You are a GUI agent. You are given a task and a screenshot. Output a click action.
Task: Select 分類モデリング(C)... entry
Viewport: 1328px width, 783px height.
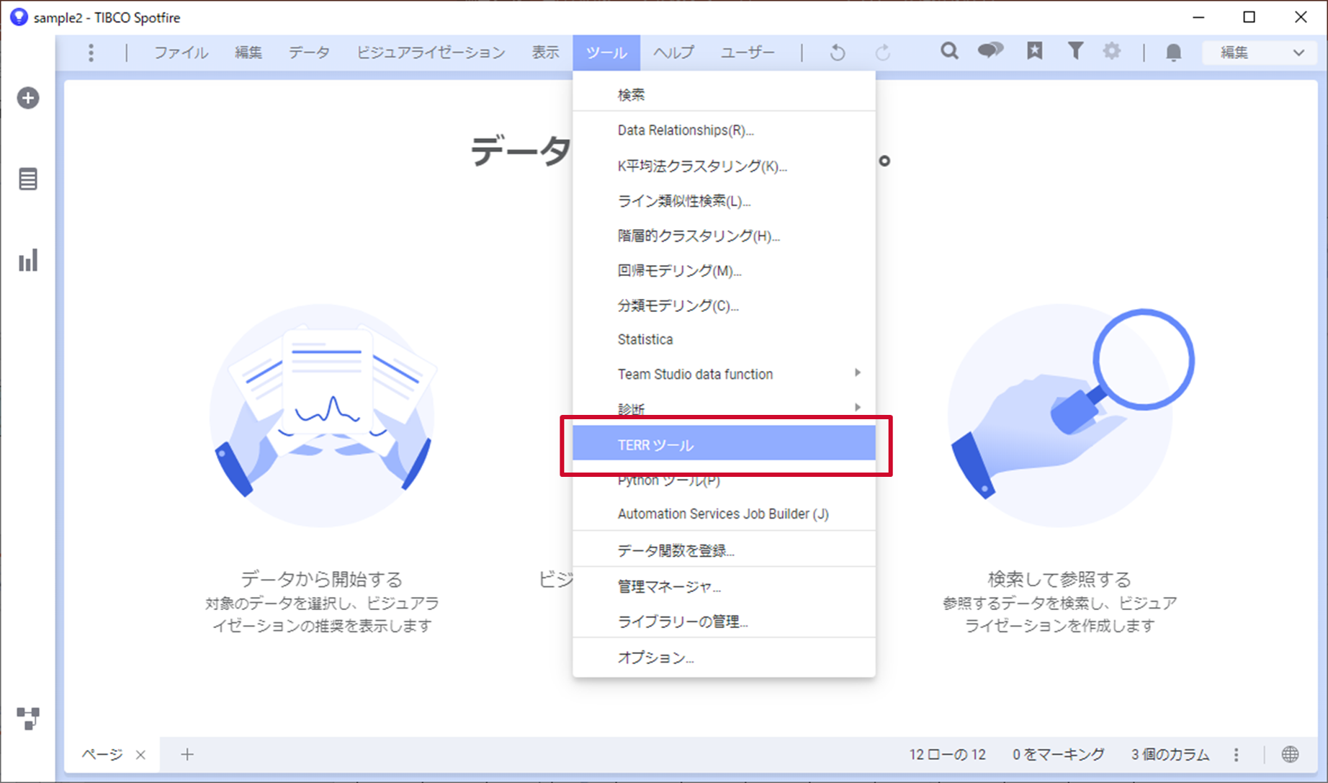(x=724, y=305)
